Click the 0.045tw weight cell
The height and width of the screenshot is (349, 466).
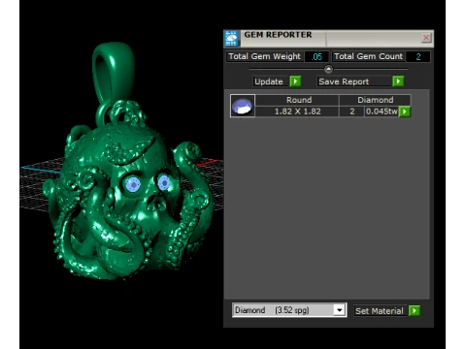382,111
